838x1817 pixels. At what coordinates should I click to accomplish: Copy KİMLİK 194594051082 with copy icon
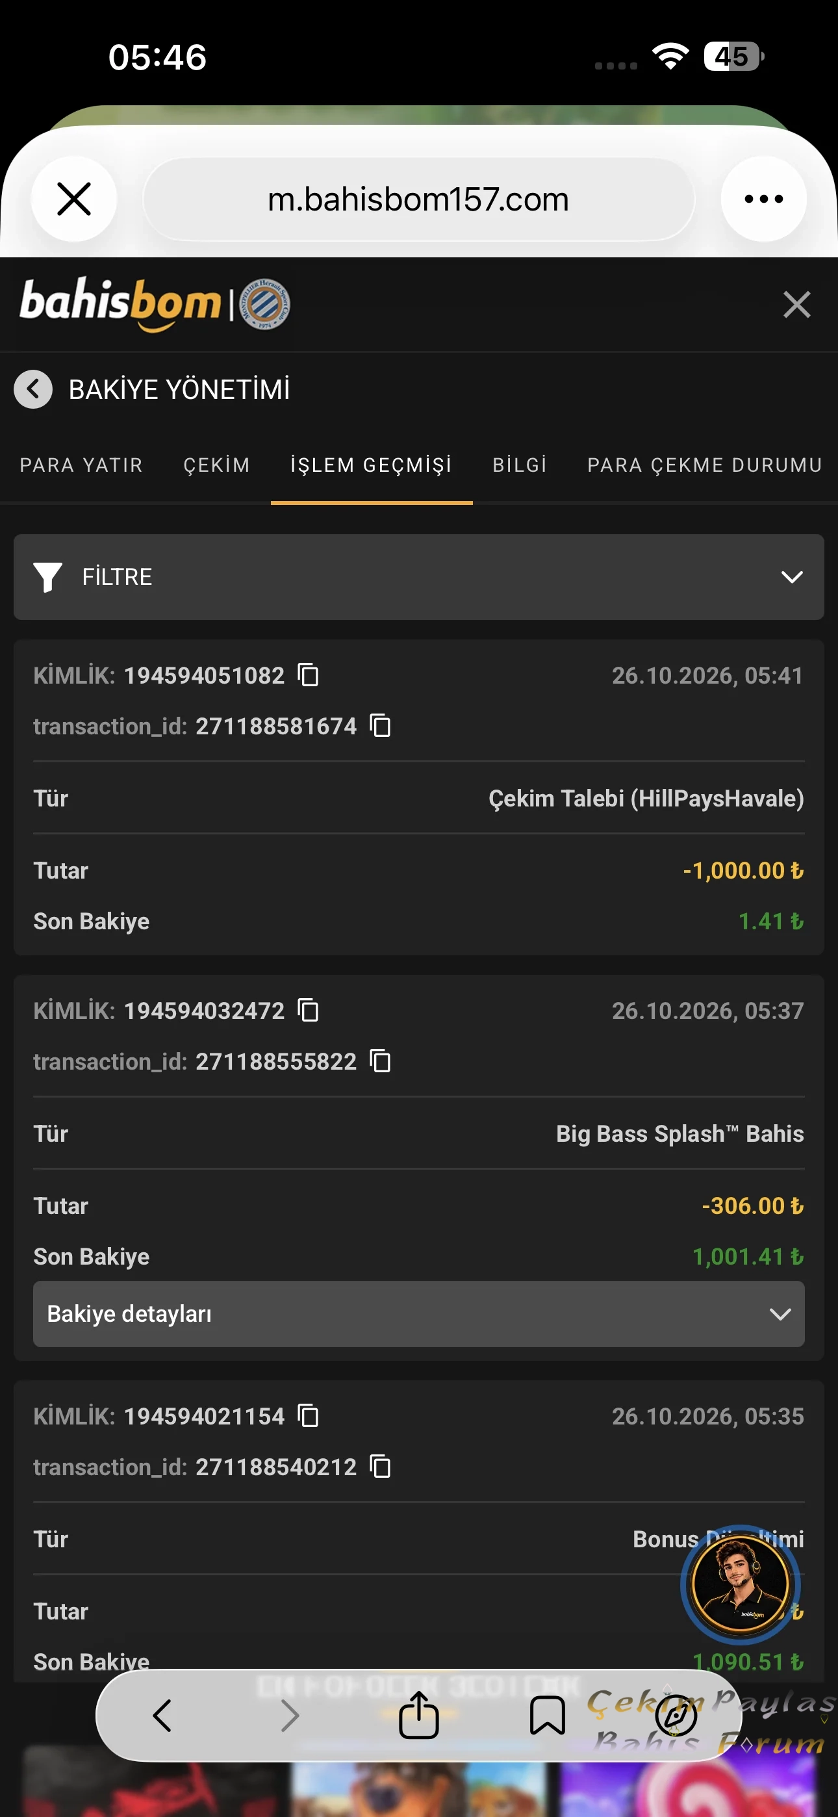click(309, 675)
